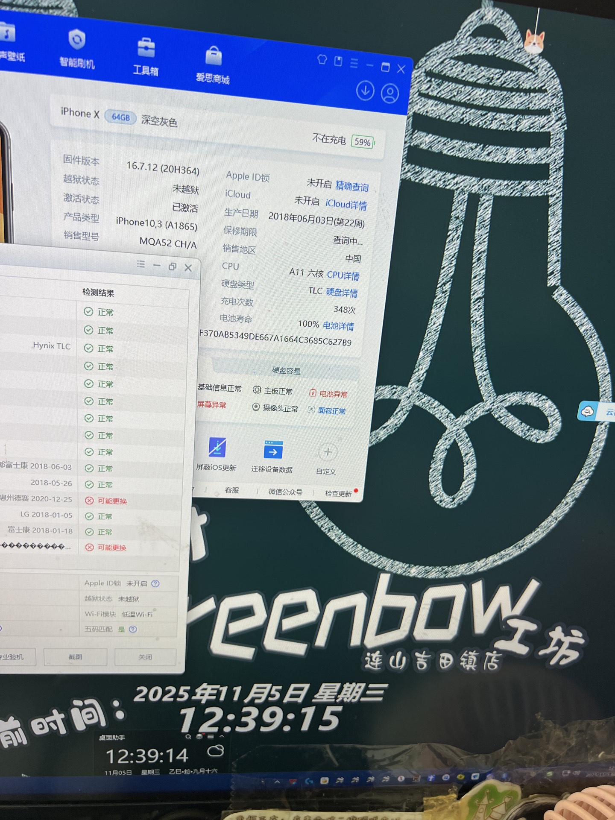Screen dimensions: 615x820
Task: Click the 截图 screenshot button
Action: tap(75, 657)
